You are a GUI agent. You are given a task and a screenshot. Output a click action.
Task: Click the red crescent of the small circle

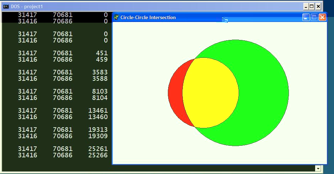pyautogui.click(x=175, y=92)
